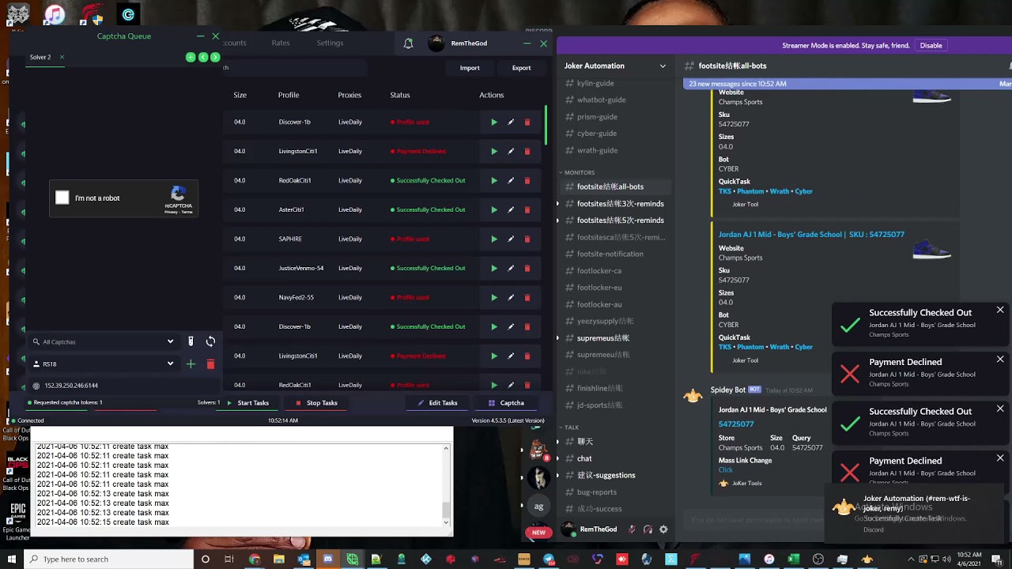Jump to 23 new messages bar
Screen dimensions: 1012x569
point(846,84)
